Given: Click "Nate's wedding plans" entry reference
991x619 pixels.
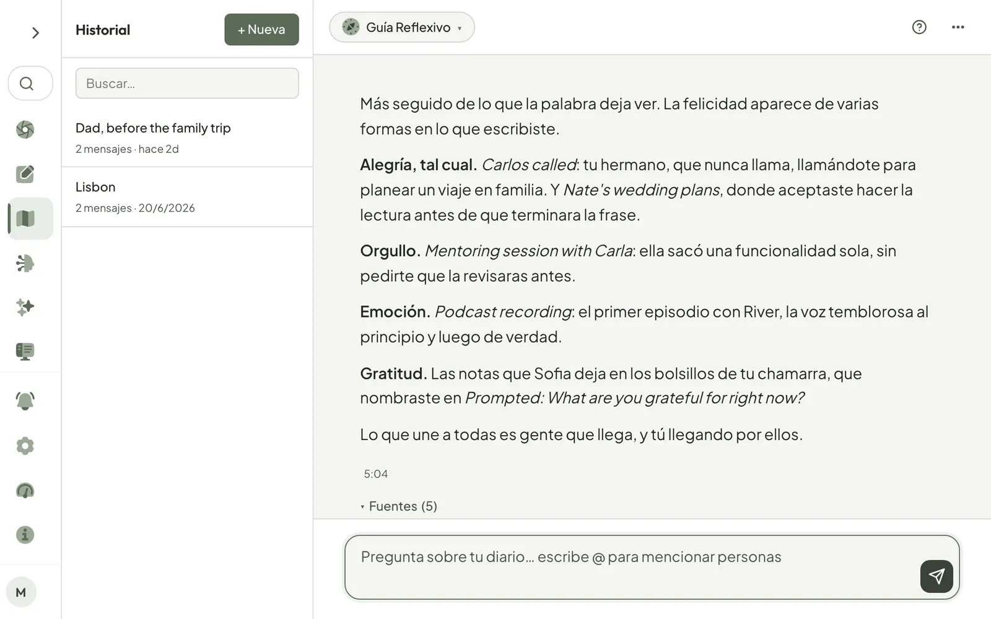Looking at the screenshot, I should tap(642, 190).
